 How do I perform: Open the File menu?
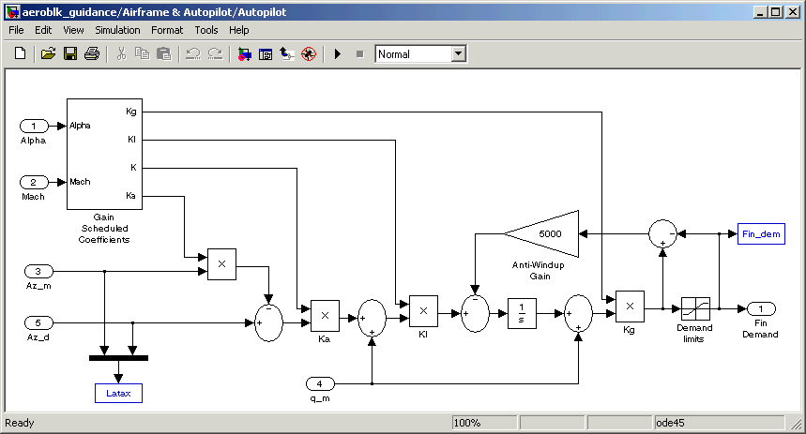coord(17,30)
